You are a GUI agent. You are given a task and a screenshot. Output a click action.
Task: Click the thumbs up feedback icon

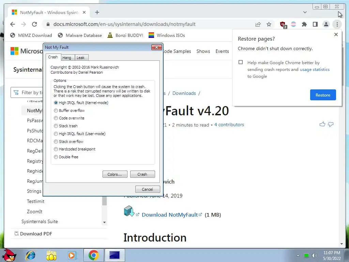click(322, 124)
